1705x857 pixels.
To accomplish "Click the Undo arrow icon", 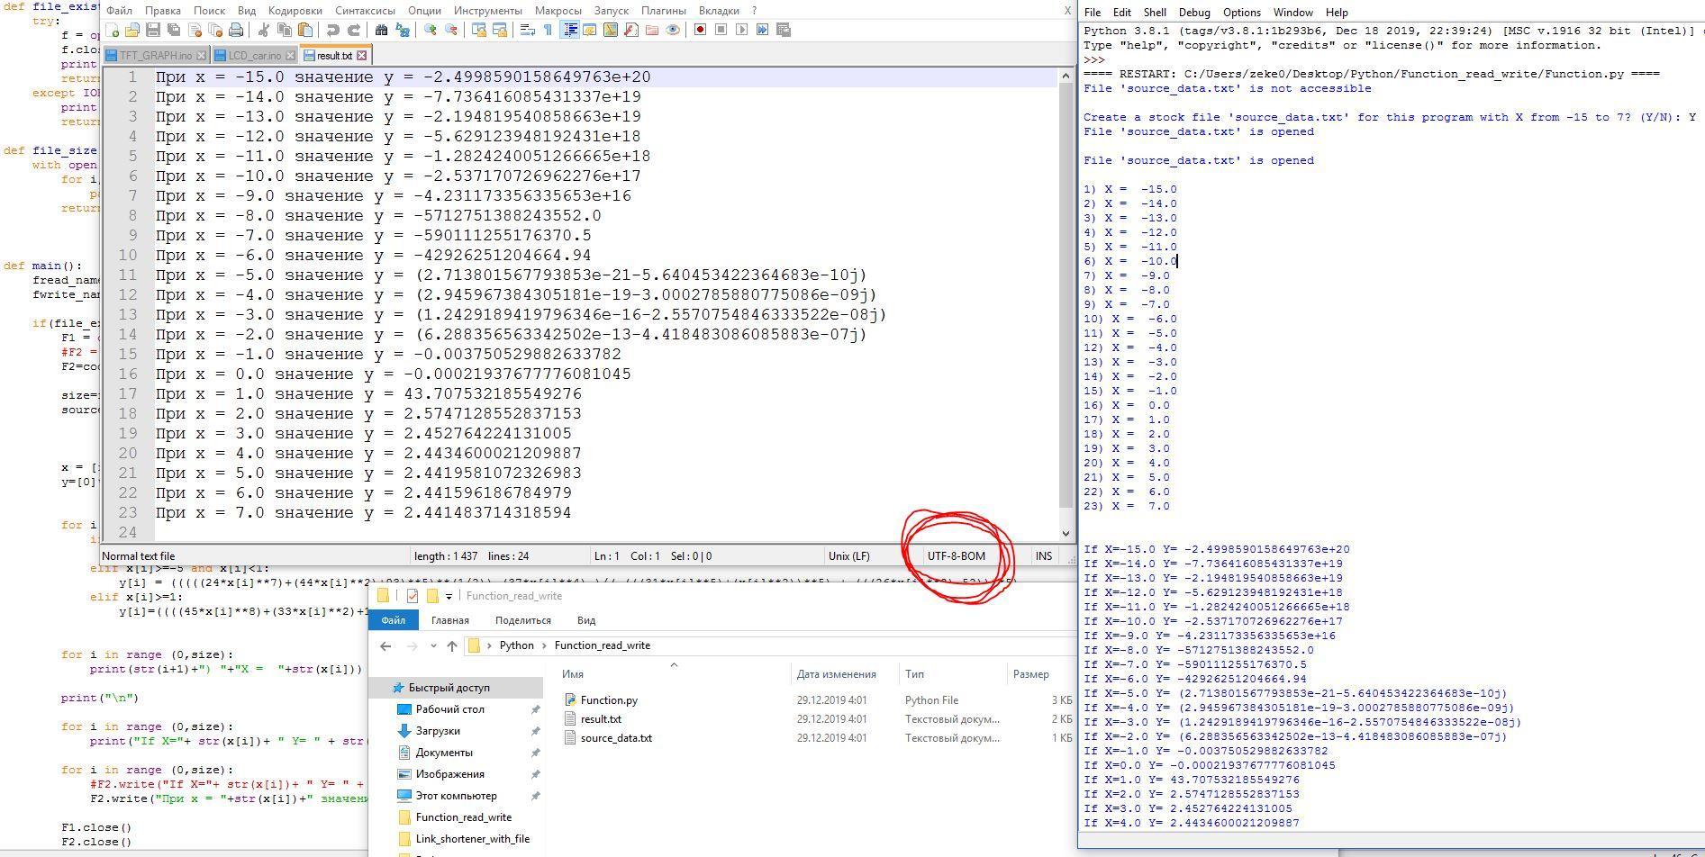I will pyautogui.click(x=332, y=30).
